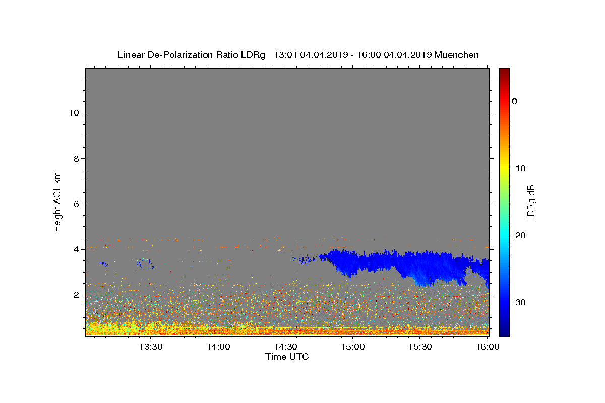
Task: Click the 'Time UTC' axis label
Action: pos(287,357)
